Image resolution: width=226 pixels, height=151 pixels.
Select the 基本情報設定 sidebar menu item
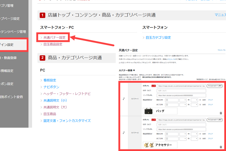pos(7,71)
